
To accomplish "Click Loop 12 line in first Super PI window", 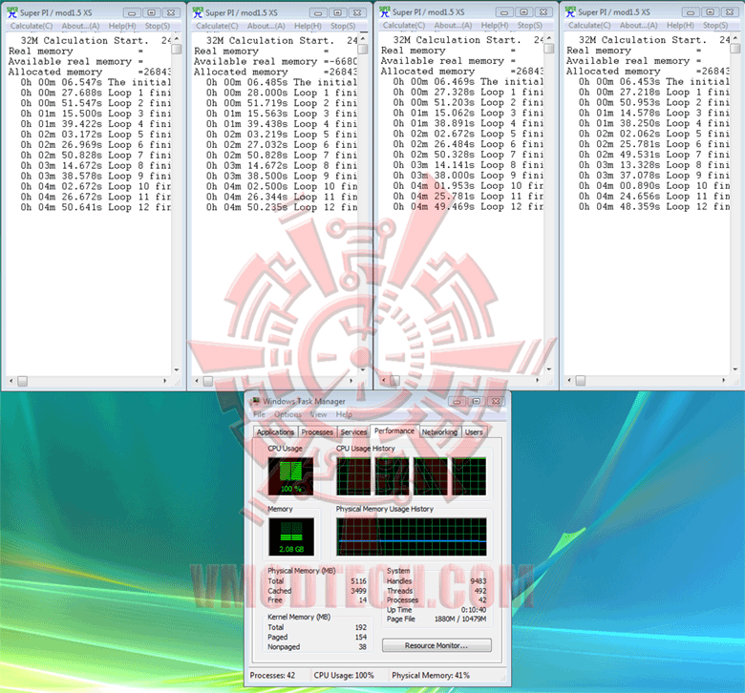I will click(96, 207).
